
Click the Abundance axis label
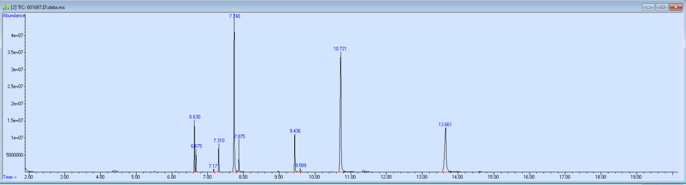14,15
